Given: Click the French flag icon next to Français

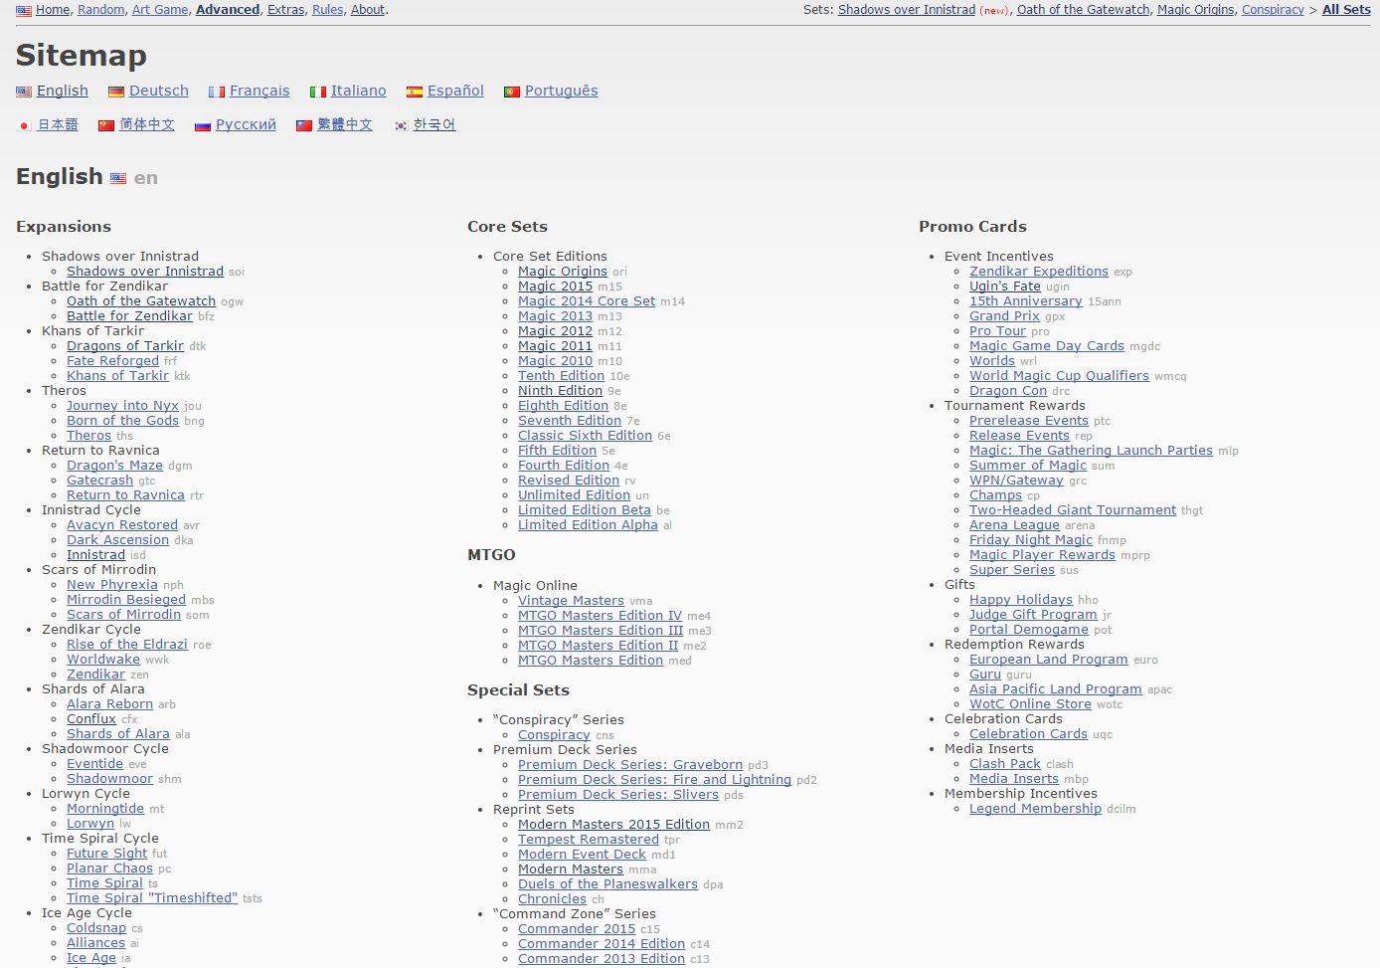Looking at the screenshot, I should (x=217, y=92).
